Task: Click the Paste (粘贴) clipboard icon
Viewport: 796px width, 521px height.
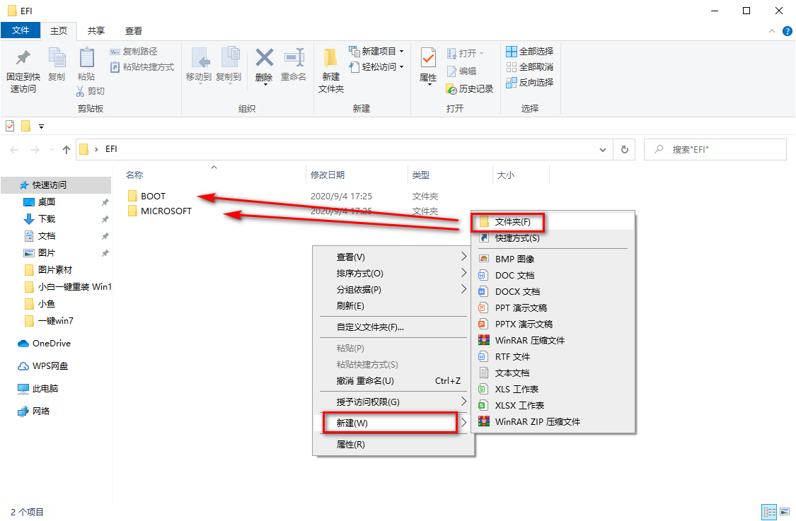Action: click(x=87, y=57)
